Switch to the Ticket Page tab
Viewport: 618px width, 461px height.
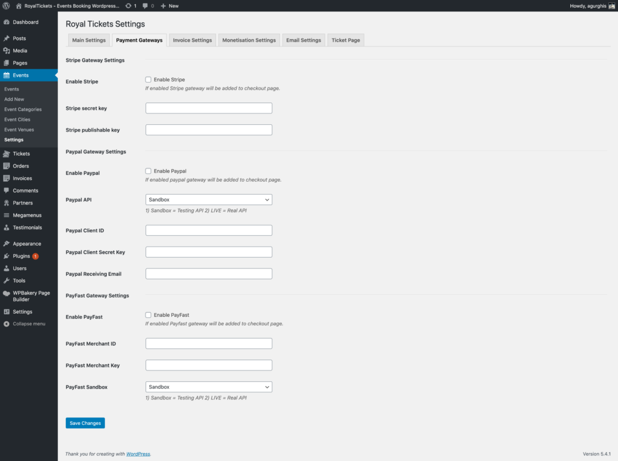346,40
